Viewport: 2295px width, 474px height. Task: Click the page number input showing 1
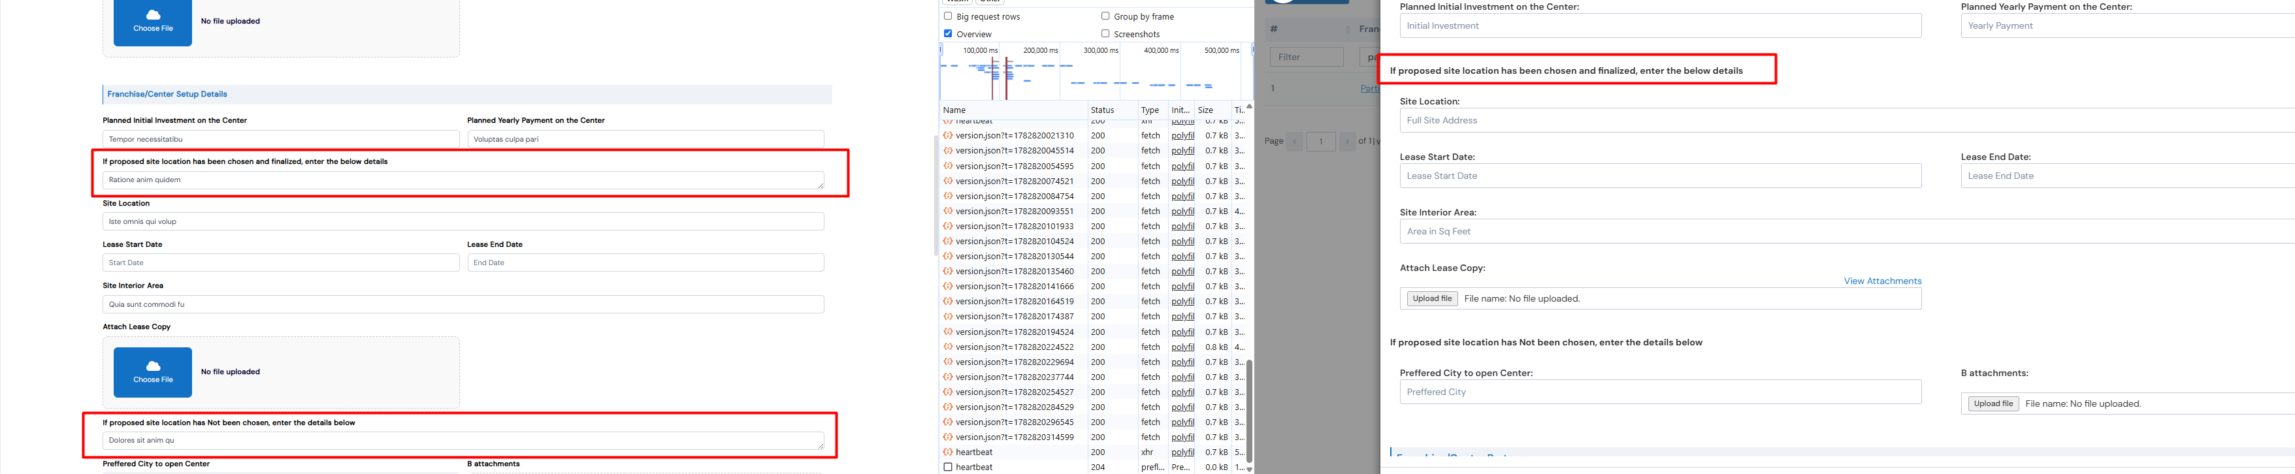tap(1321, 142)
